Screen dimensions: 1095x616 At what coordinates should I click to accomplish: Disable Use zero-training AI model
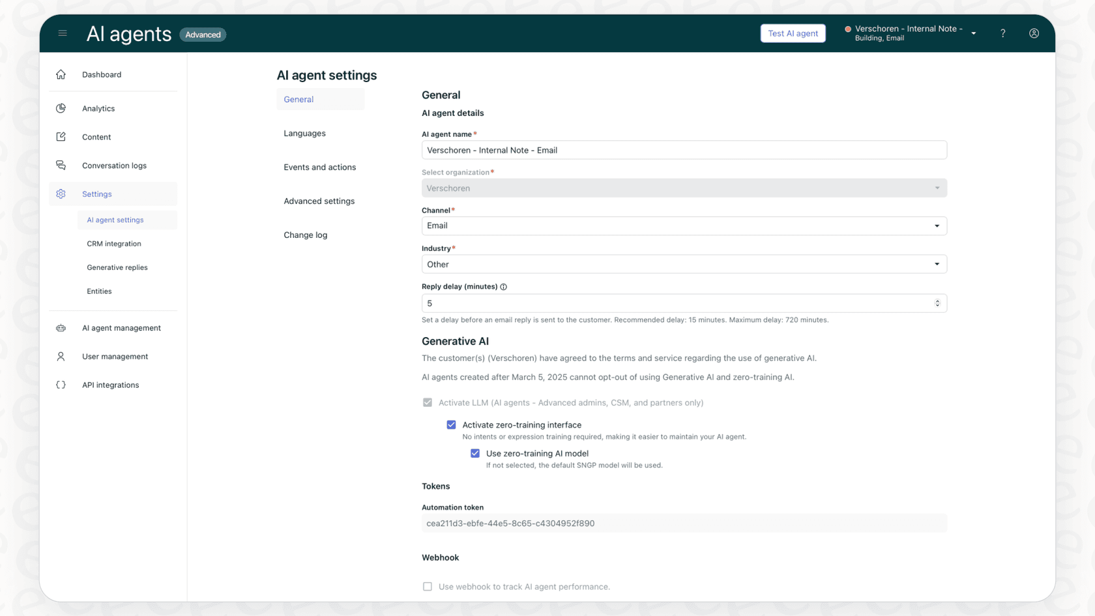point(475,453)
